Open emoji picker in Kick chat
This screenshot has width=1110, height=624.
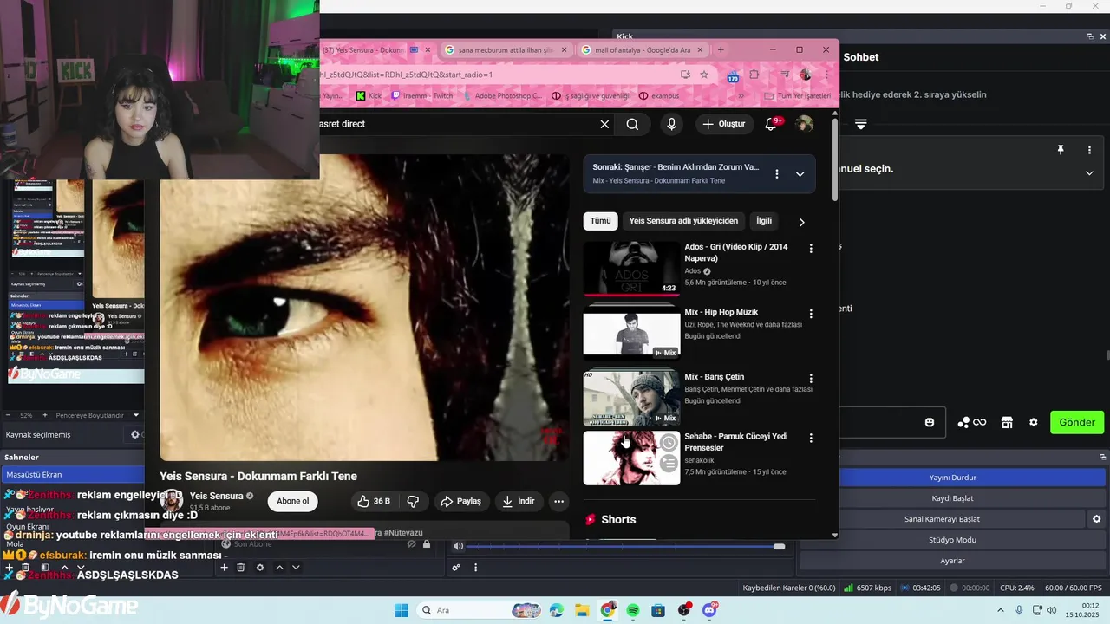[x=930, y=422]
